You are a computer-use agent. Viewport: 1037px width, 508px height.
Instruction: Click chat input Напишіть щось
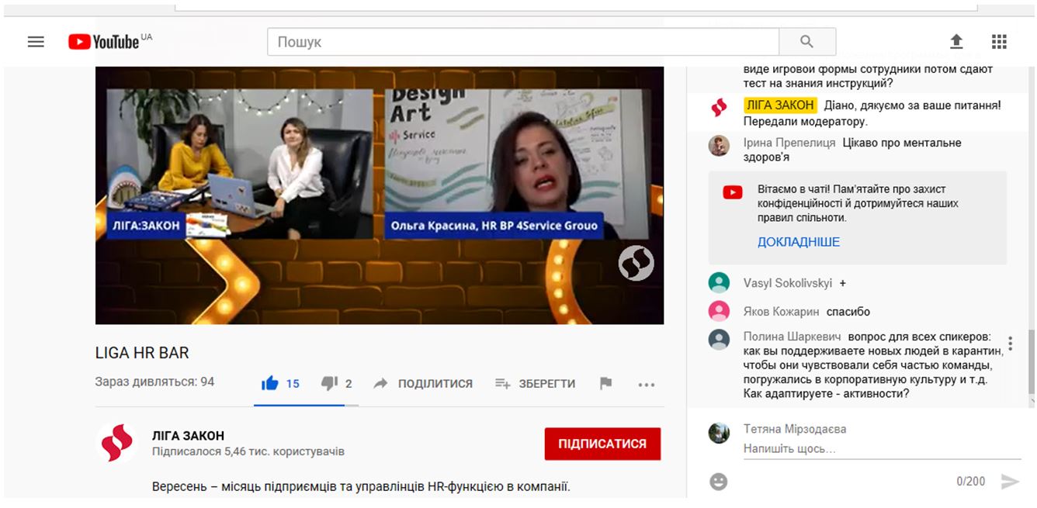click(882, 449)
